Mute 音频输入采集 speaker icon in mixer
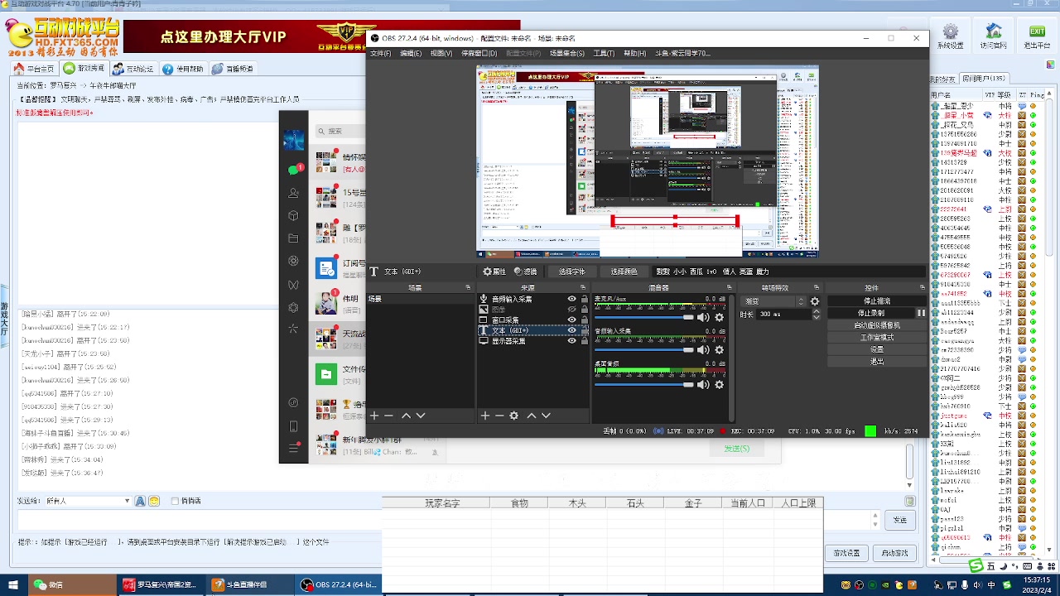 703,349
